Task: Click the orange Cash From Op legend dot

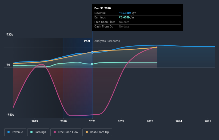Action: tap(87, 132)
